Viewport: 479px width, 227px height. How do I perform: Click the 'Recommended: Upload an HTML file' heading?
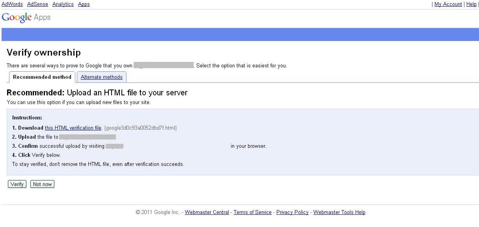pos(97,93)
